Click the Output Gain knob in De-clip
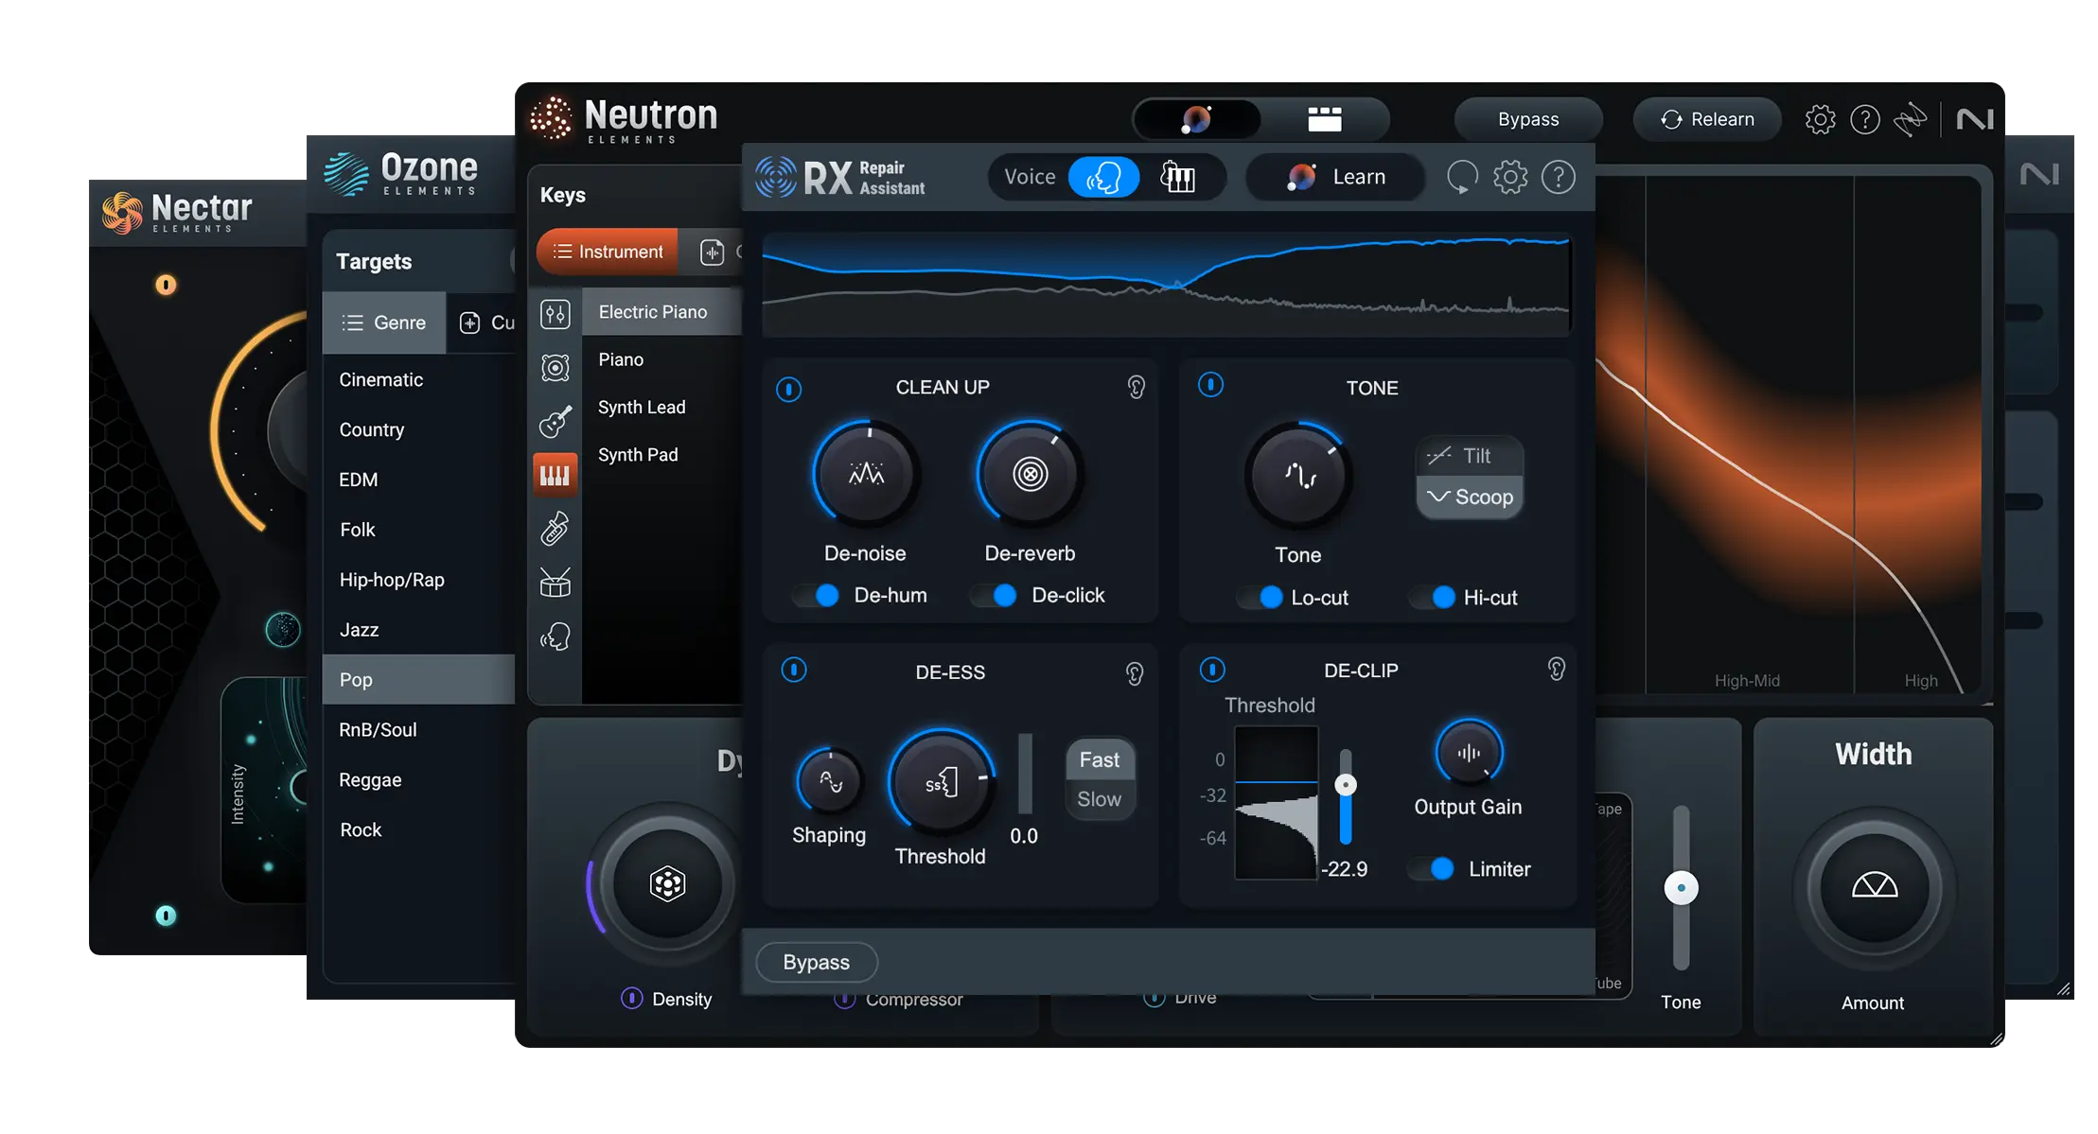The image size is (2098, 1134). pos(1469,753)
